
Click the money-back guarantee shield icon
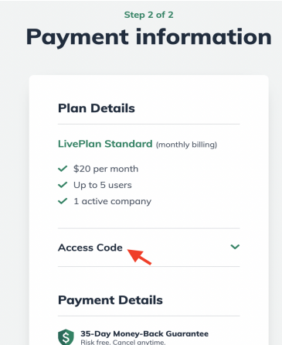pos(66,337)
